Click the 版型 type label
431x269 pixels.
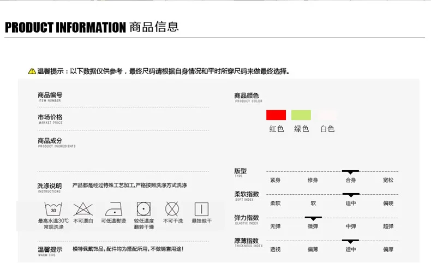240,172
